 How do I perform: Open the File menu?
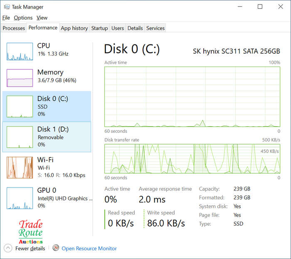[6, 18]
